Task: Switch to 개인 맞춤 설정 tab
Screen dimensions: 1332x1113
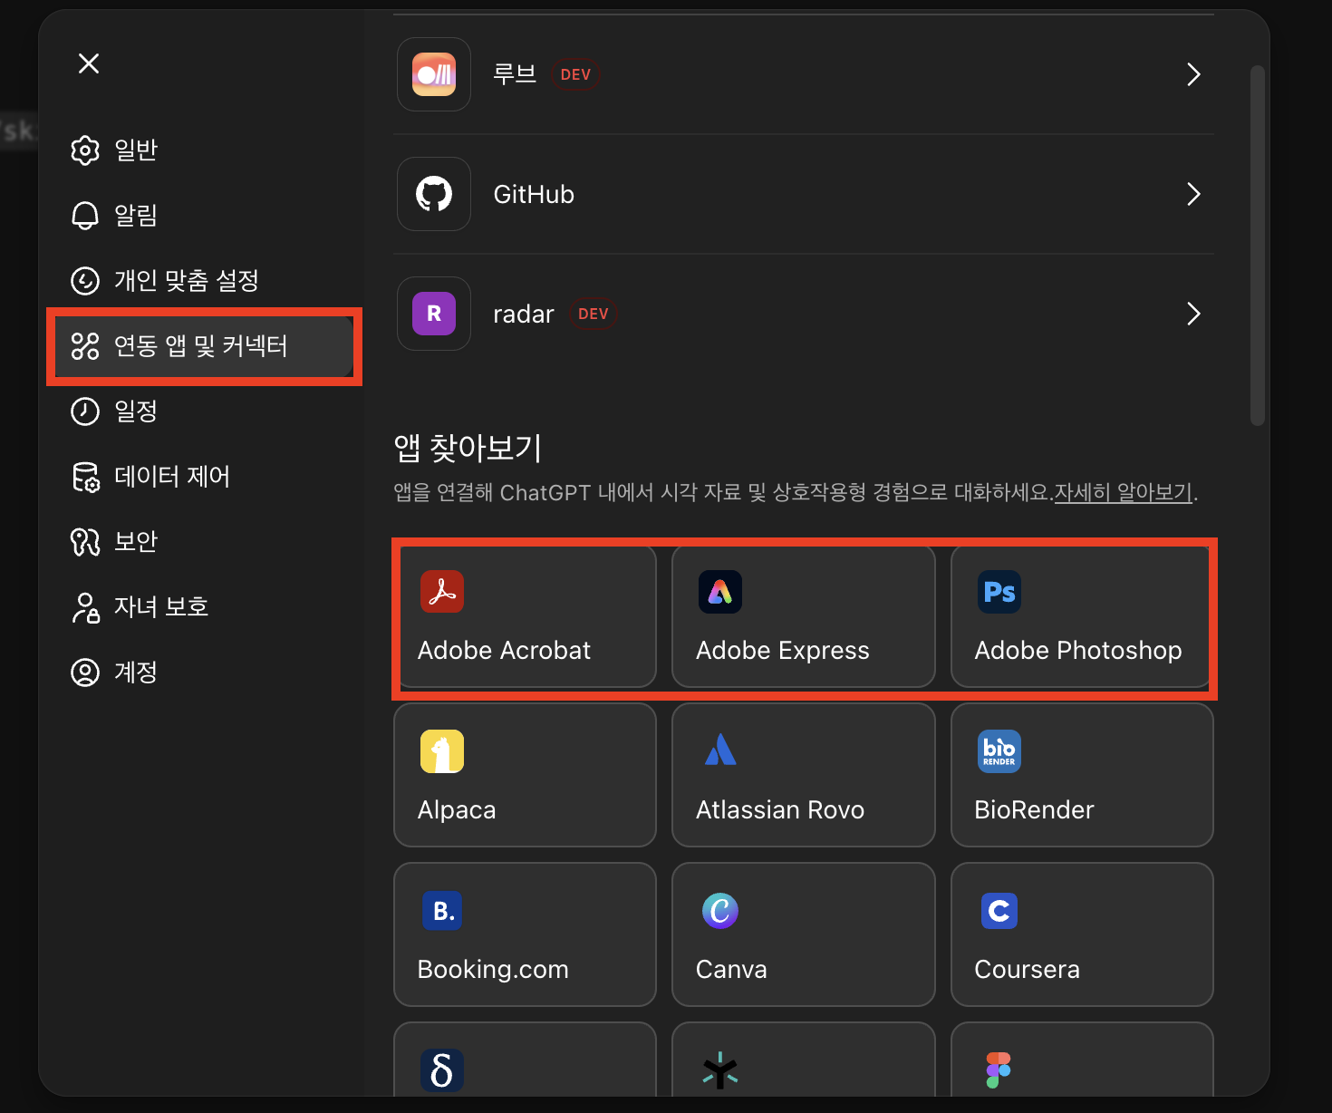Action: click(x=204, y=281)
